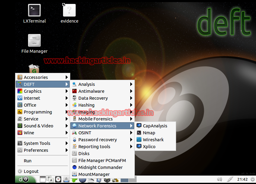
Task: Click the monitor taskbar launcher icon
Action: (x=99, y=180)
